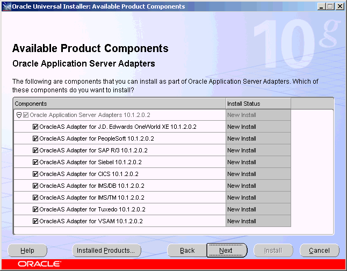Click the Help button
347x271 pixels.
27,251
